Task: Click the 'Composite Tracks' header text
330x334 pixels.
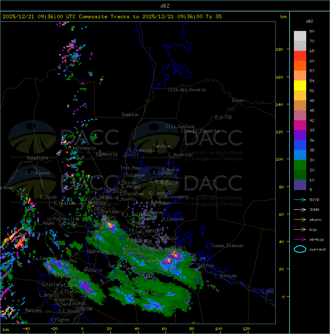Action: [104, 17]
